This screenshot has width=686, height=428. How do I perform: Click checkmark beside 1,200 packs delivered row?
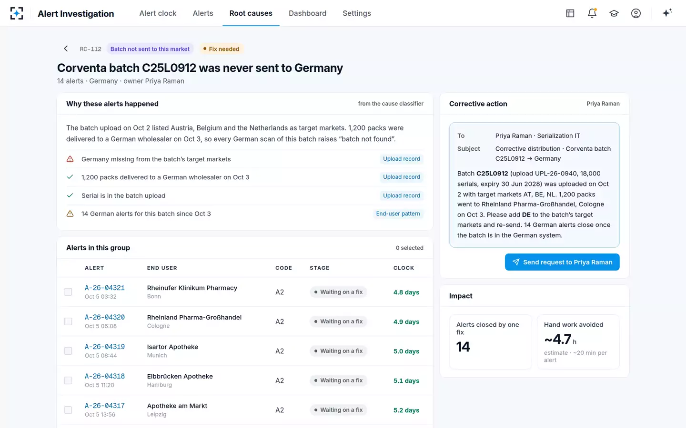point(70,177)
